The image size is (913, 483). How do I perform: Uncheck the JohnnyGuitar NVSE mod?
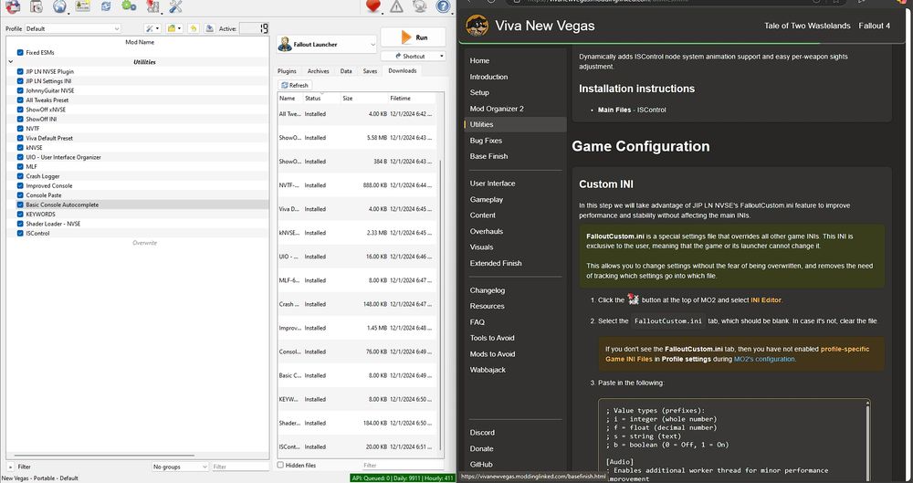coord(20,90)
